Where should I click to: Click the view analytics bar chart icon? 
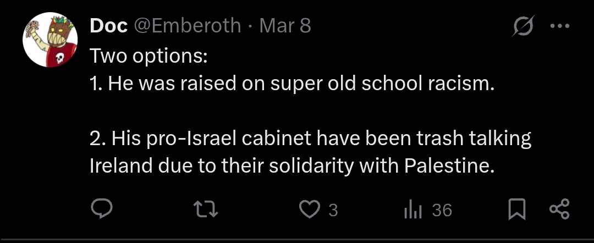coord(413,209)
